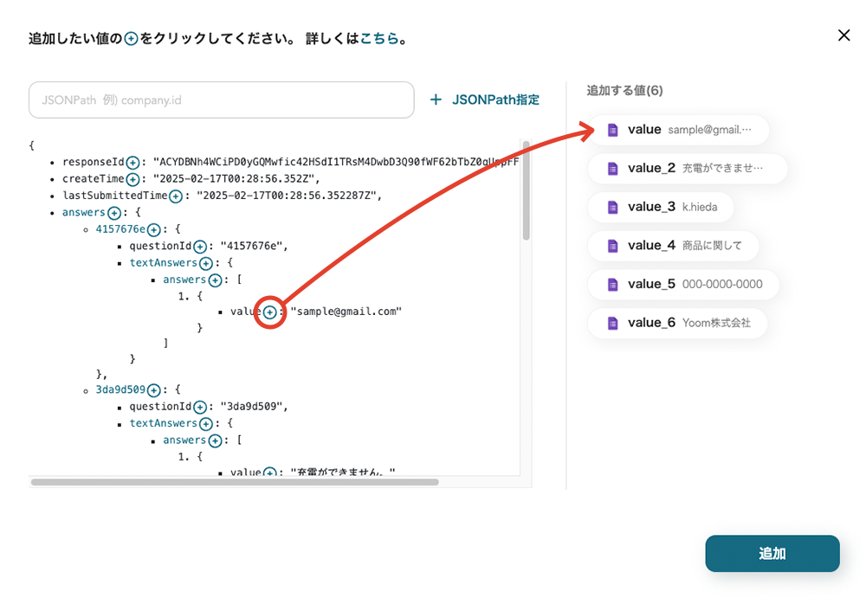The width and height of the screenshot is (866, 598).
Task: Select the value_2 chip 充電ができませ…
Action: [687, 169]
